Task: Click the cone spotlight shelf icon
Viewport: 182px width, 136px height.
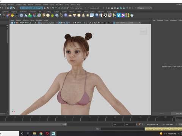Action: (x=83, y=15)
